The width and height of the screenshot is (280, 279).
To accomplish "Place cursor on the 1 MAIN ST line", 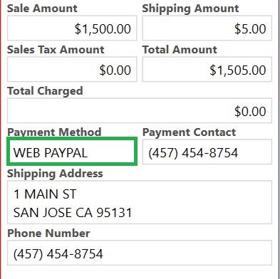I will point(45,194).
